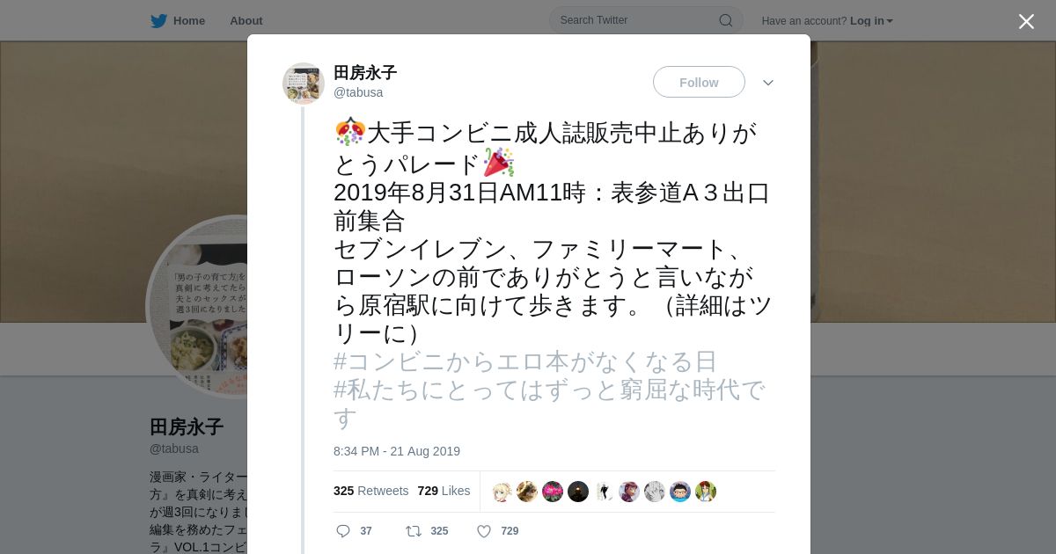
Task: Close the tweet overlay with X icon
Action: pyautogui.click(x=1026, y=21)
